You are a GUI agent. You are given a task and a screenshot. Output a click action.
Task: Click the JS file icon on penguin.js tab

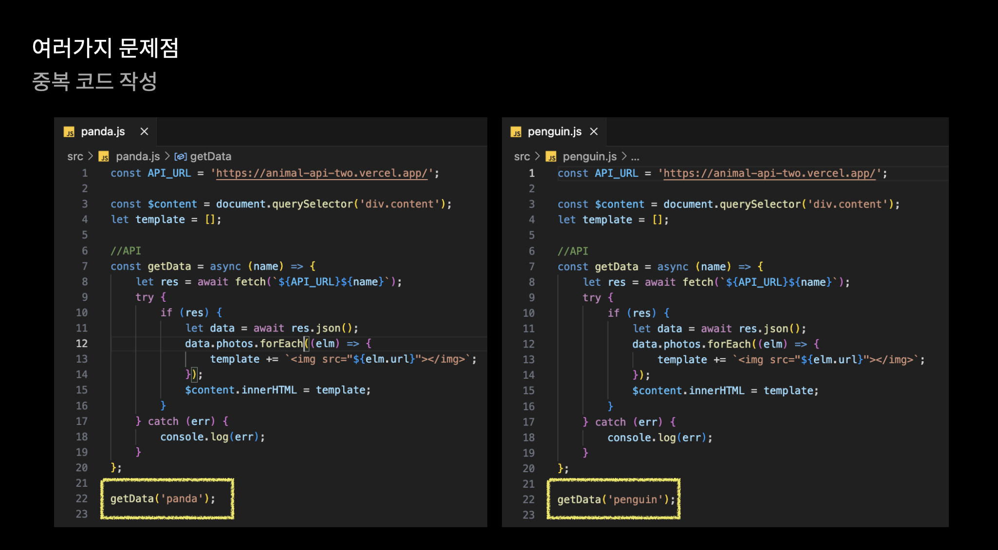(x=516, y=132)
